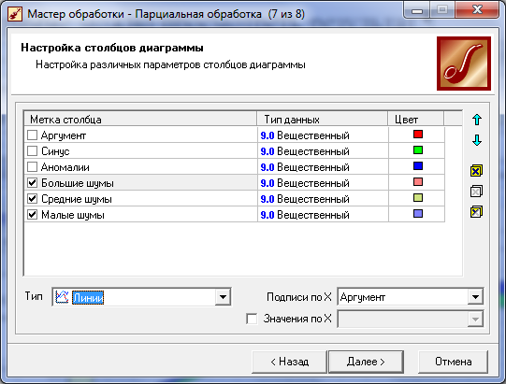The width and height of the screenshot is (506, 384).
Task: Untick the Малые шумы checkbox
Action: 32,214
